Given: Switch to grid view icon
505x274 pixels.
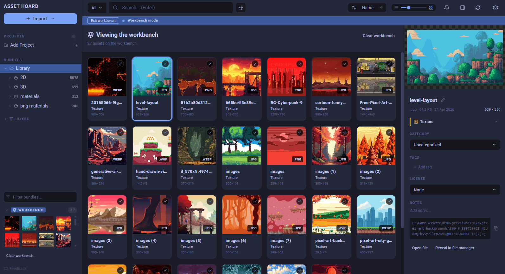Looking at the screenshot, I should coord(431,8).
